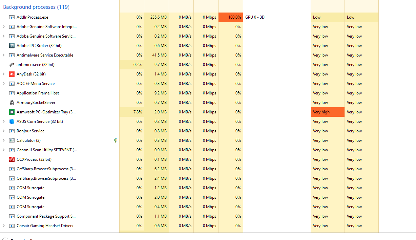Click the Bonjour Service icon

point(12,131)
